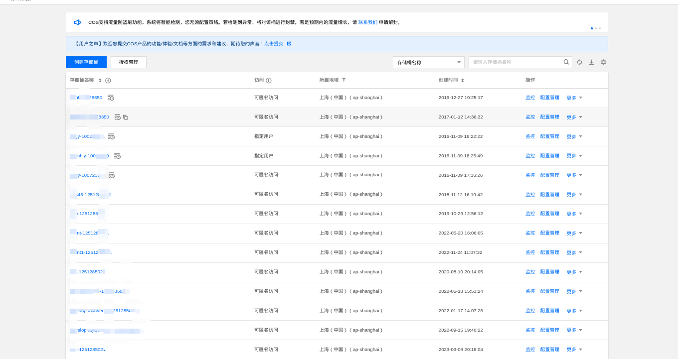The width and height of the screenshot is (678, 359).
Task: Open 监控 for the 2016-12-27 10:25:17 bucket
Action: [x=530, y=98]
